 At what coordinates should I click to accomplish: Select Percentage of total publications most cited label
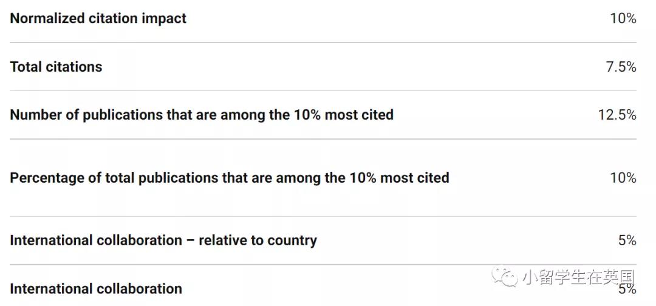click(x=230, y=178)
